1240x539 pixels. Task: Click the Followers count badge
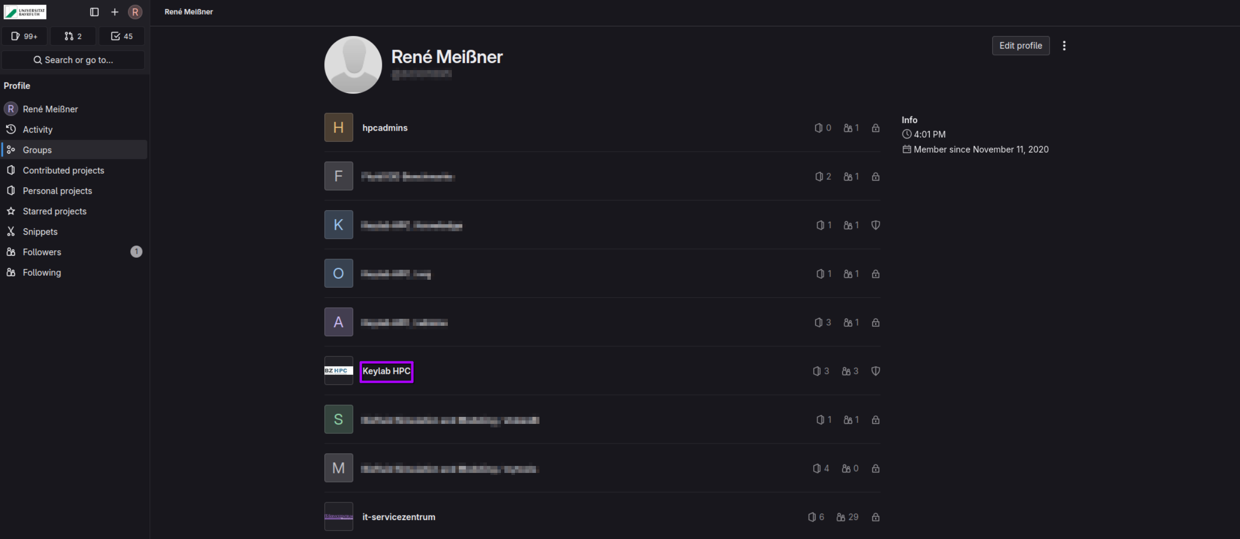[x=136, y=252]
